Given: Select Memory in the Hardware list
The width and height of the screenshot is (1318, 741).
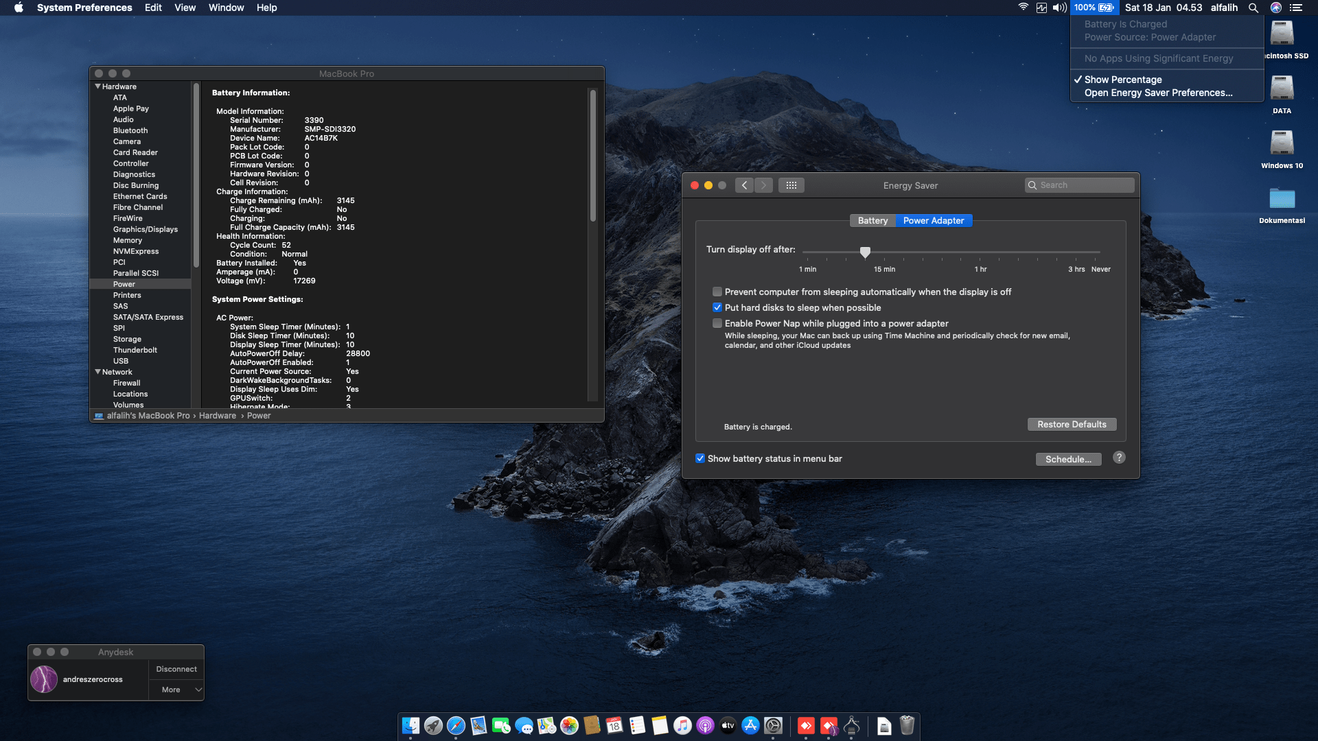Looking at the screenshot, I should [x=127, y=240].
